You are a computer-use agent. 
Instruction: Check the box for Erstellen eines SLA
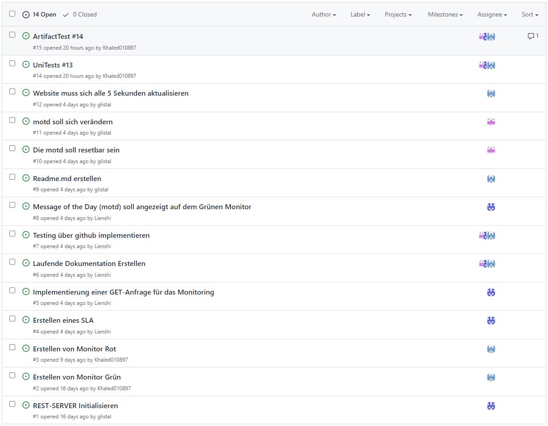coord(13,318)
